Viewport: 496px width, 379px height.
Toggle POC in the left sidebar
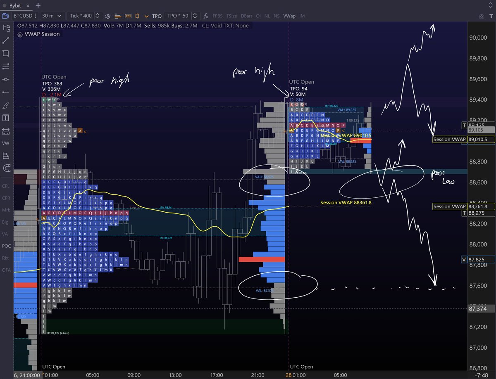coord(6,246)
